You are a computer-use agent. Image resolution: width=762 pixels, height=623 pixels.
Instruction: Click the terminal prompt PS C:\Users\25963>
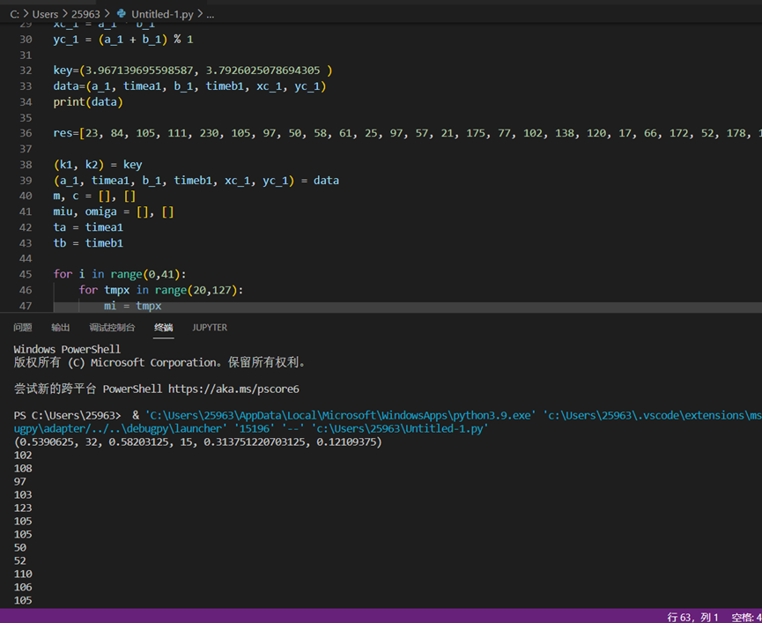click(67, 415)
